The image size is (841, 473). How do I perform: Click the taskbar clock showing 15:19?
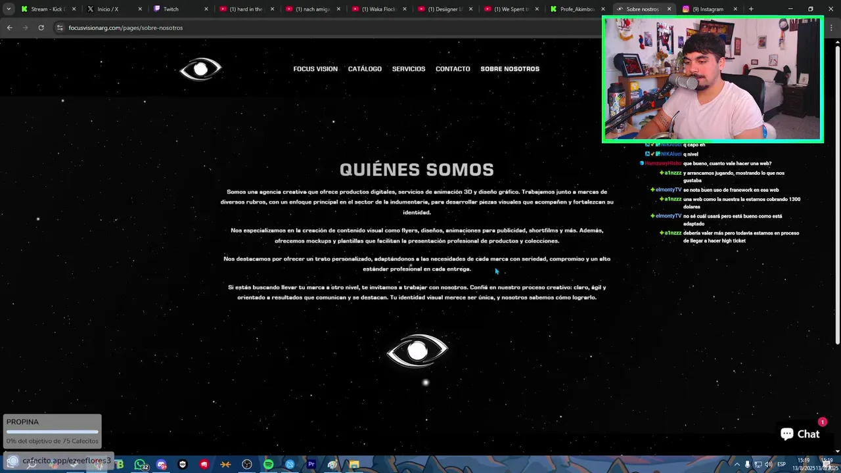tap(804, 464)
